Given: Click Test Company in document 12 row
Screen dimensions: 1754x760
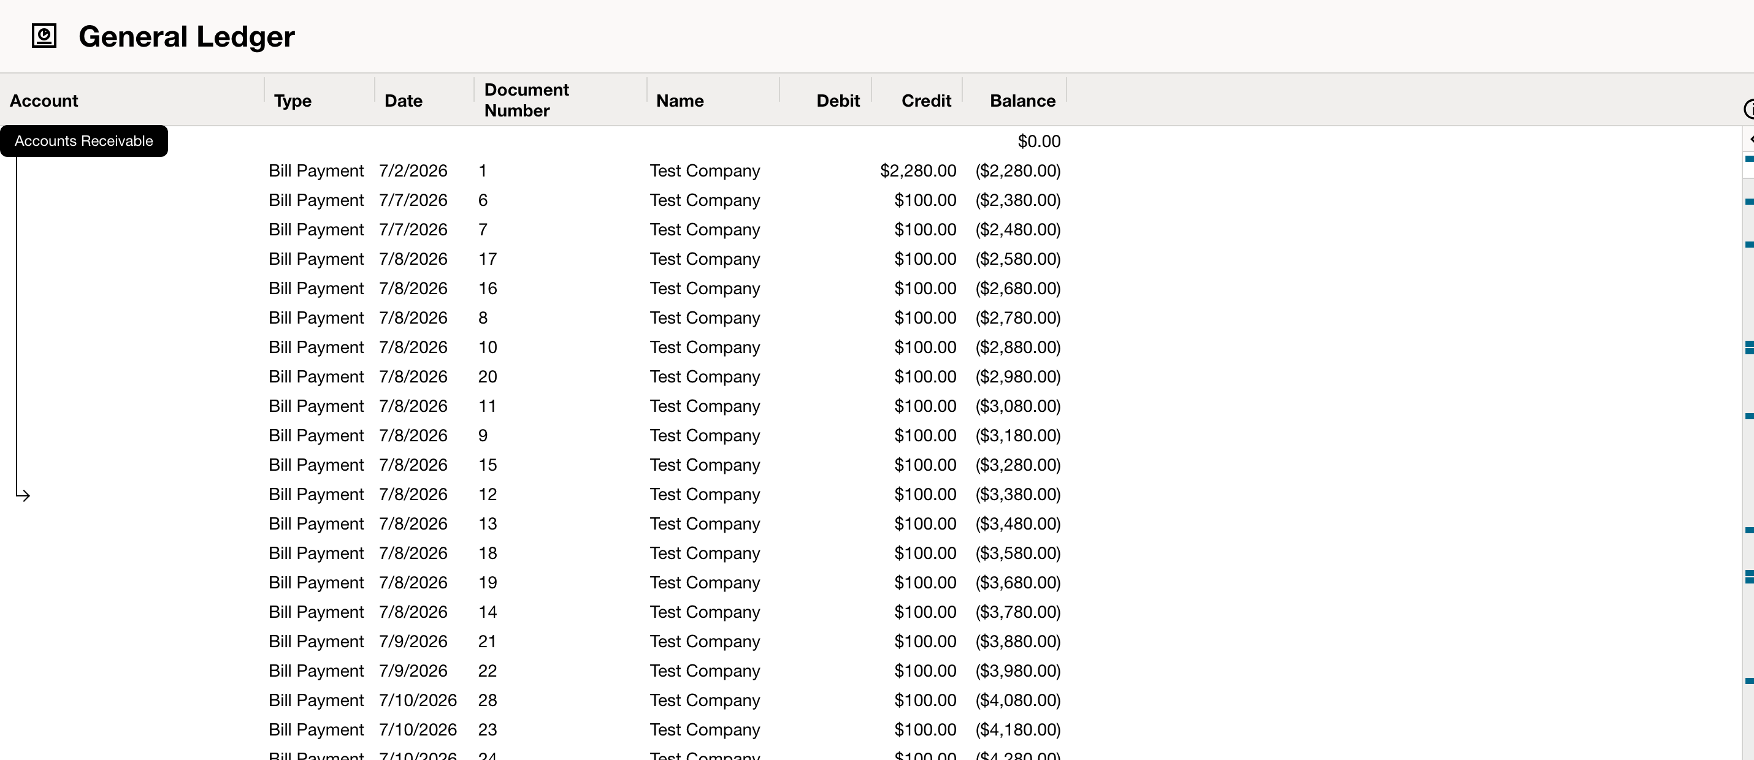Looking at the screenshot, I should (x=705, y=494).
